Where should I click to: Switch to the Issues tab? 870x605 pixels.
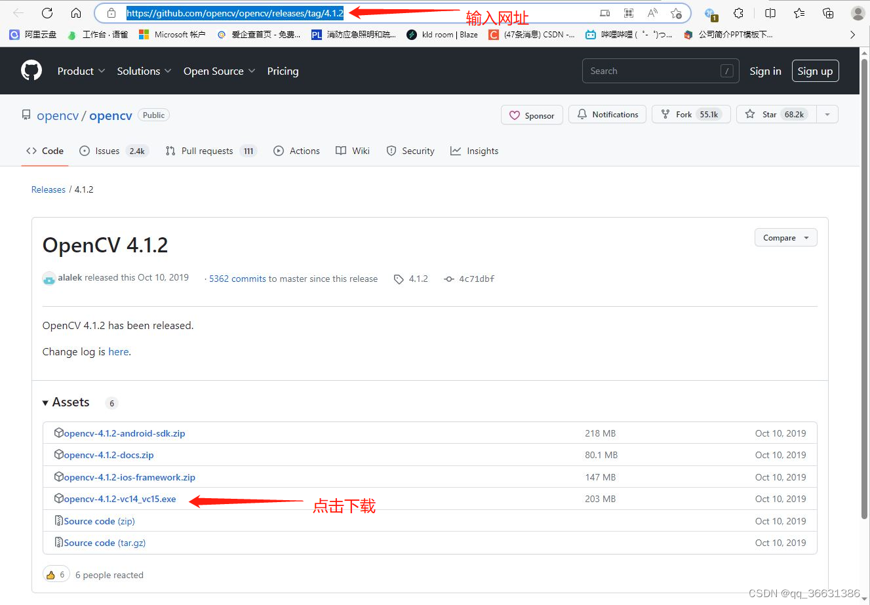[x=114, y=151]
